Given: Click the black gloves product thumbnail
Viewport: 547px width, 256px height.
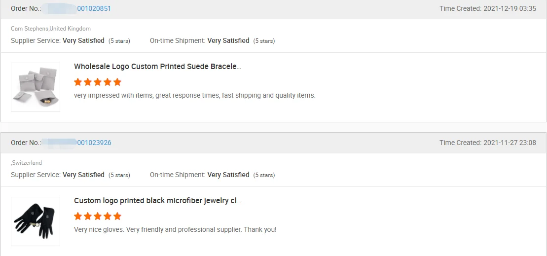Looking at the screenshot, I should pyautogui.click(x=36, y=221).
